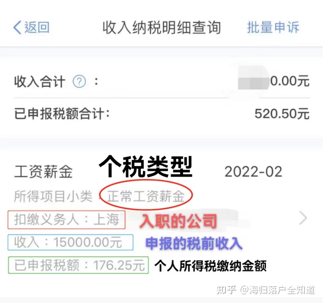Open 批量申诉 batch appeal link
The width and height of the screenshot is (323, 303).
pyautogui.click(x=273, y=27)
